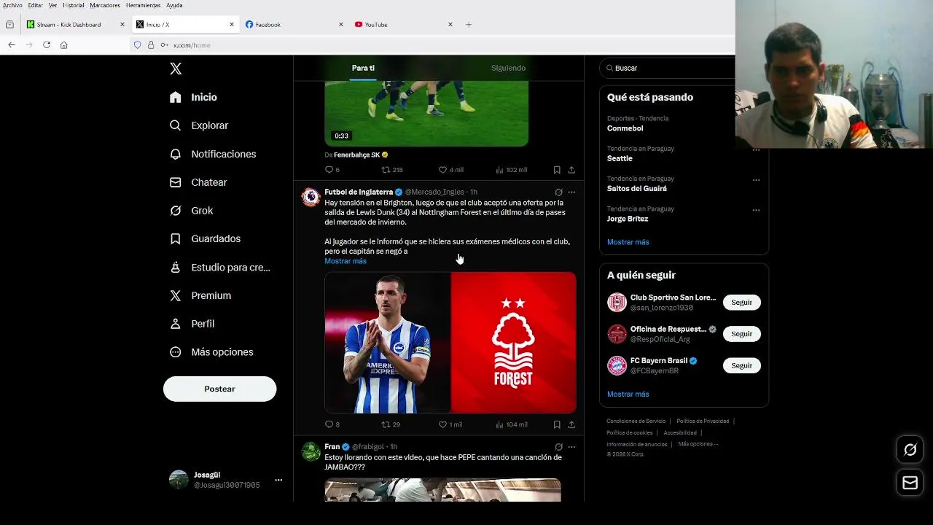Like the Futbol de Inglaterra post

coord(450,424)
